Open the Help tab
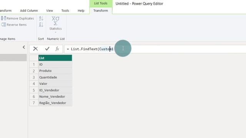This screenshot has width=246, height=138. click(81, 11)
